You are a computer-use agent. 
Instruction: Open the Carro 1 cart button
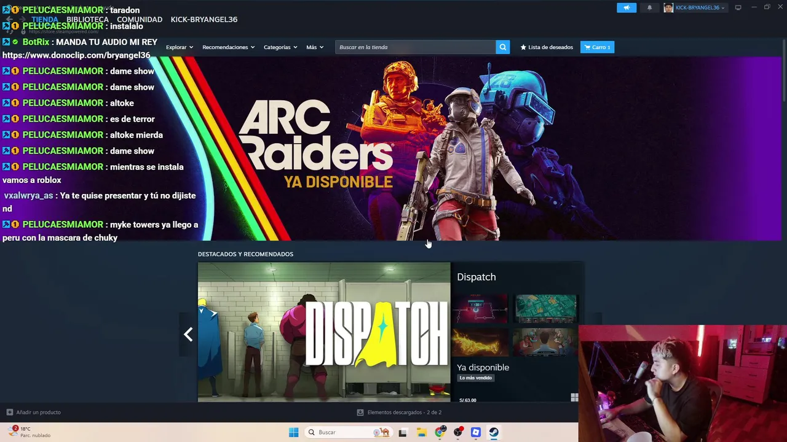(x=597, y=47)
